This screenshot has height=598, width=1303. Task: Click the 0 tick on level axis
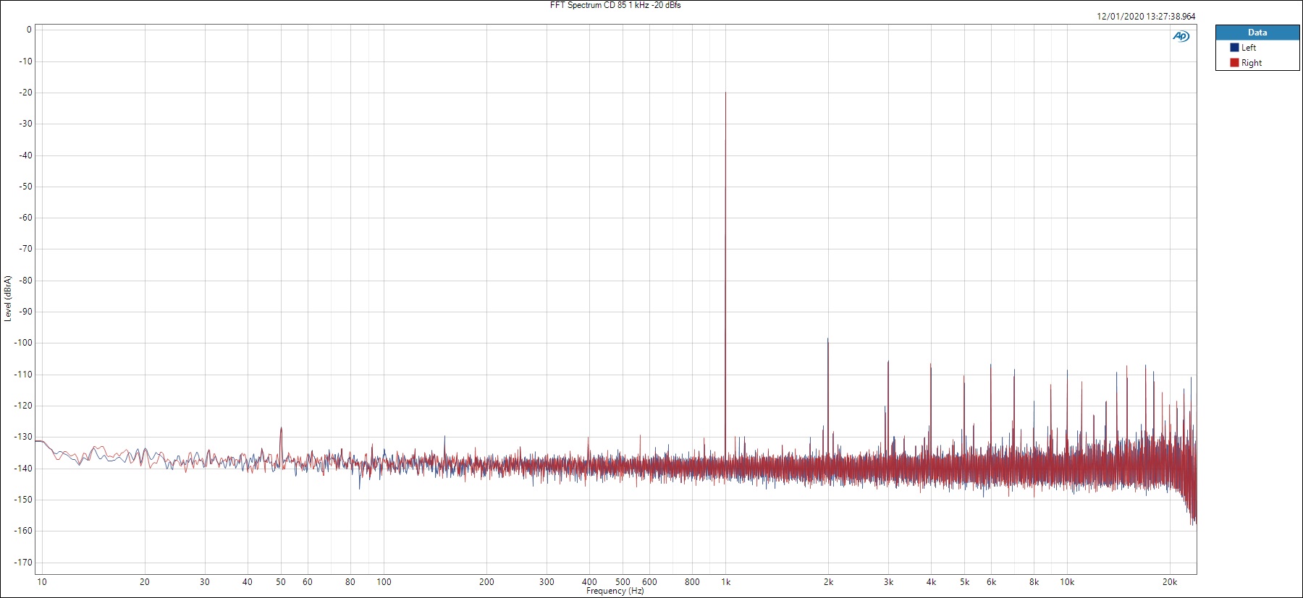pyautogui.click(x=29, y=30)
